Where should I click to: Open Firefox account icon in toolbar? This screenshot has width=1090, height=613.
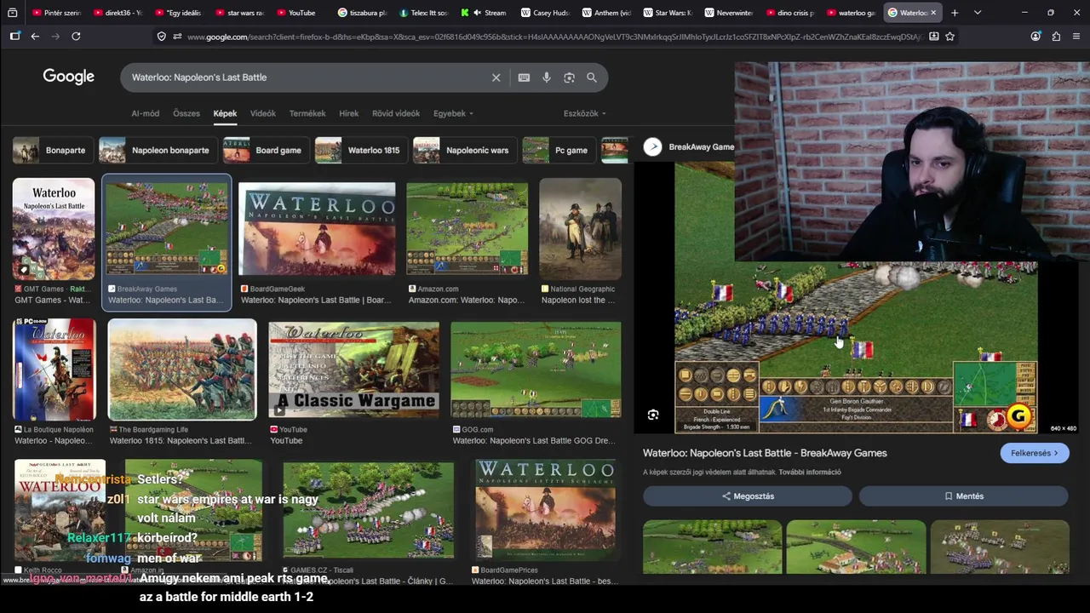[x=1035, y=37]
